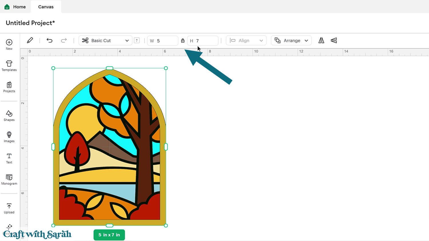Toggle the aspect ratio lock between width and height
Screen dimensions: 429x241
click(x=183, y=41)
